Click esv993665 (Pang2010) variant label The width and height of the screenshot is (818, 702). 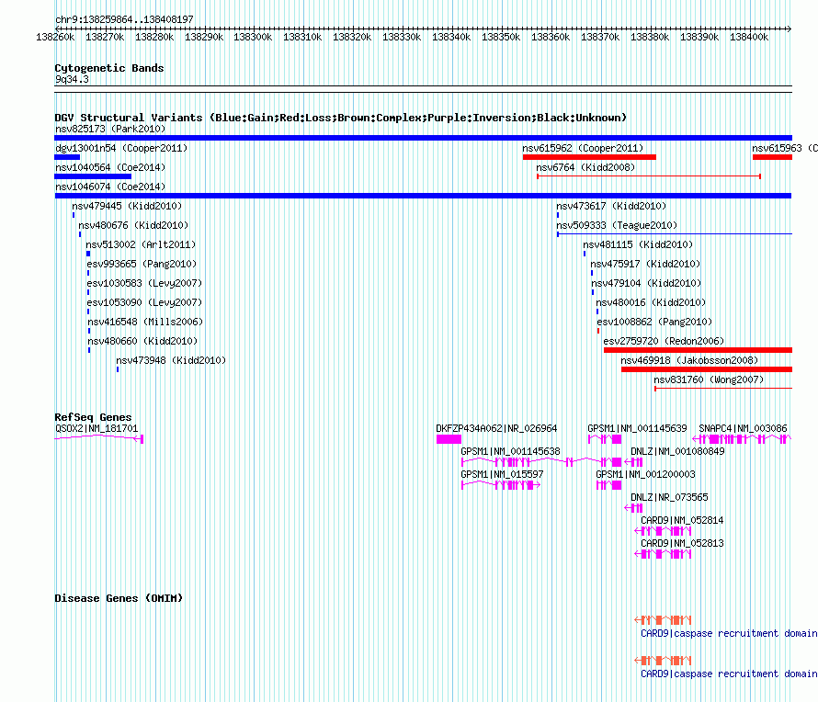tap(142, 264)
